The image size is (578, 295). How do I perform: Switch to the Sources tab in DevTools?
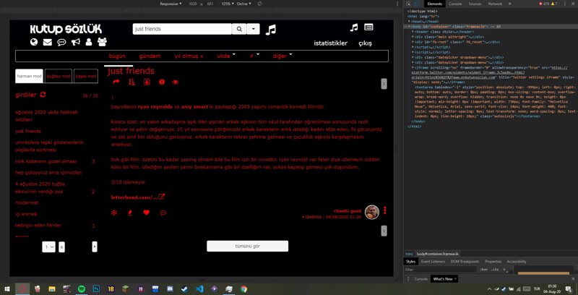[475, 4]
